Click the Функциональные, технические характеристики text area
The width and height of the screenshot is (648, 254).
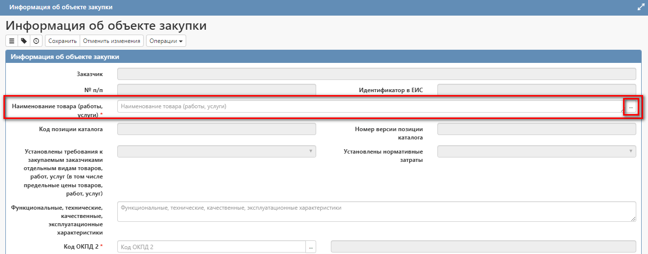pos(376,212)
